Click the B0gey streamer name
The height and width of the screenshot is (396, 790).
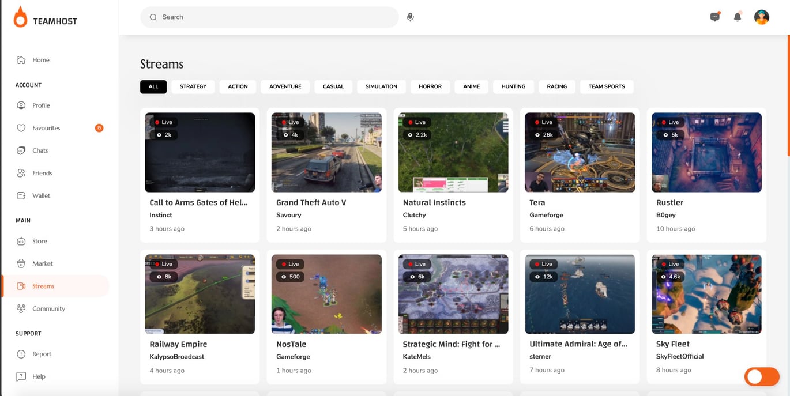click(x=666, y=215)
